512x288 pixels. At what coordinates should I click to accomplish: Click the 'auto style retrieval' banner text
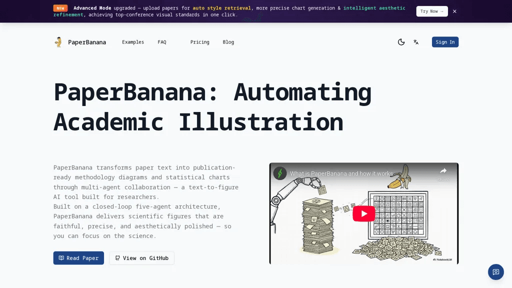pyautogui.click(x=221, y=8)
